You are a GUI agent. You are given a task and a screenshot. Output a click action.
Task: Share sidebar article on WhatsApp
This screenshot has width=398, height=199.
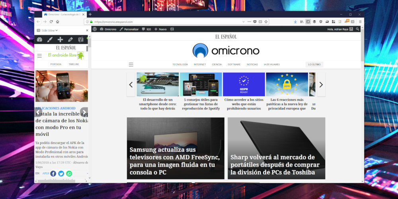tap(69, 174)
